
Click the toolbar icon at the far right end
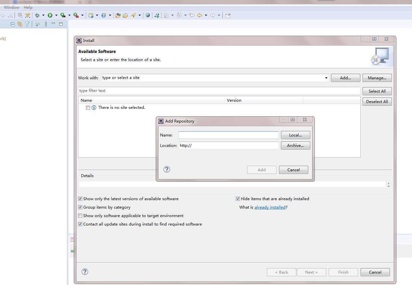(x=228, y=15)
